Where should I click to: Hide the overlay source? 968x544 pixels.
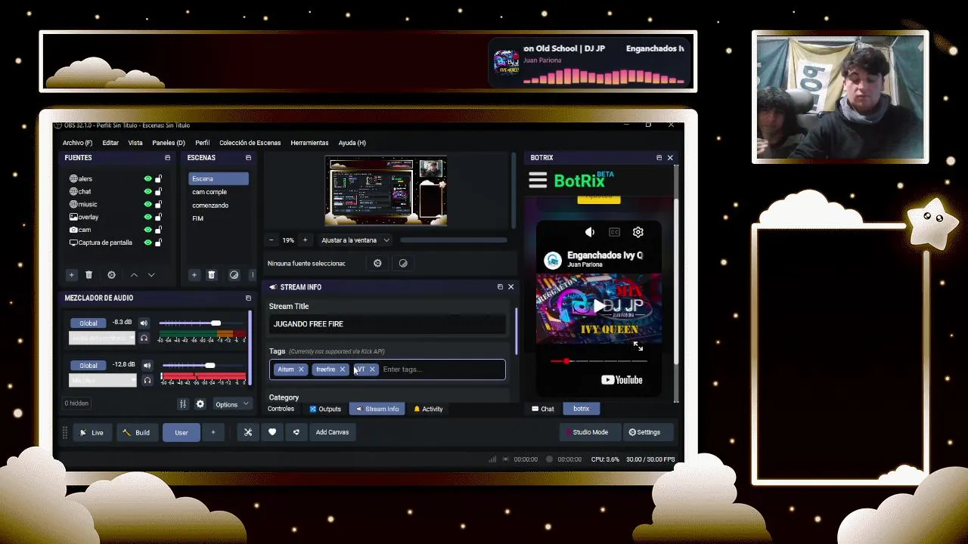tap(147, 217)
